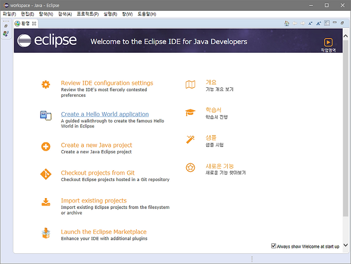Navigate forward with right arrow toolbar icon

tap(303, 23)
